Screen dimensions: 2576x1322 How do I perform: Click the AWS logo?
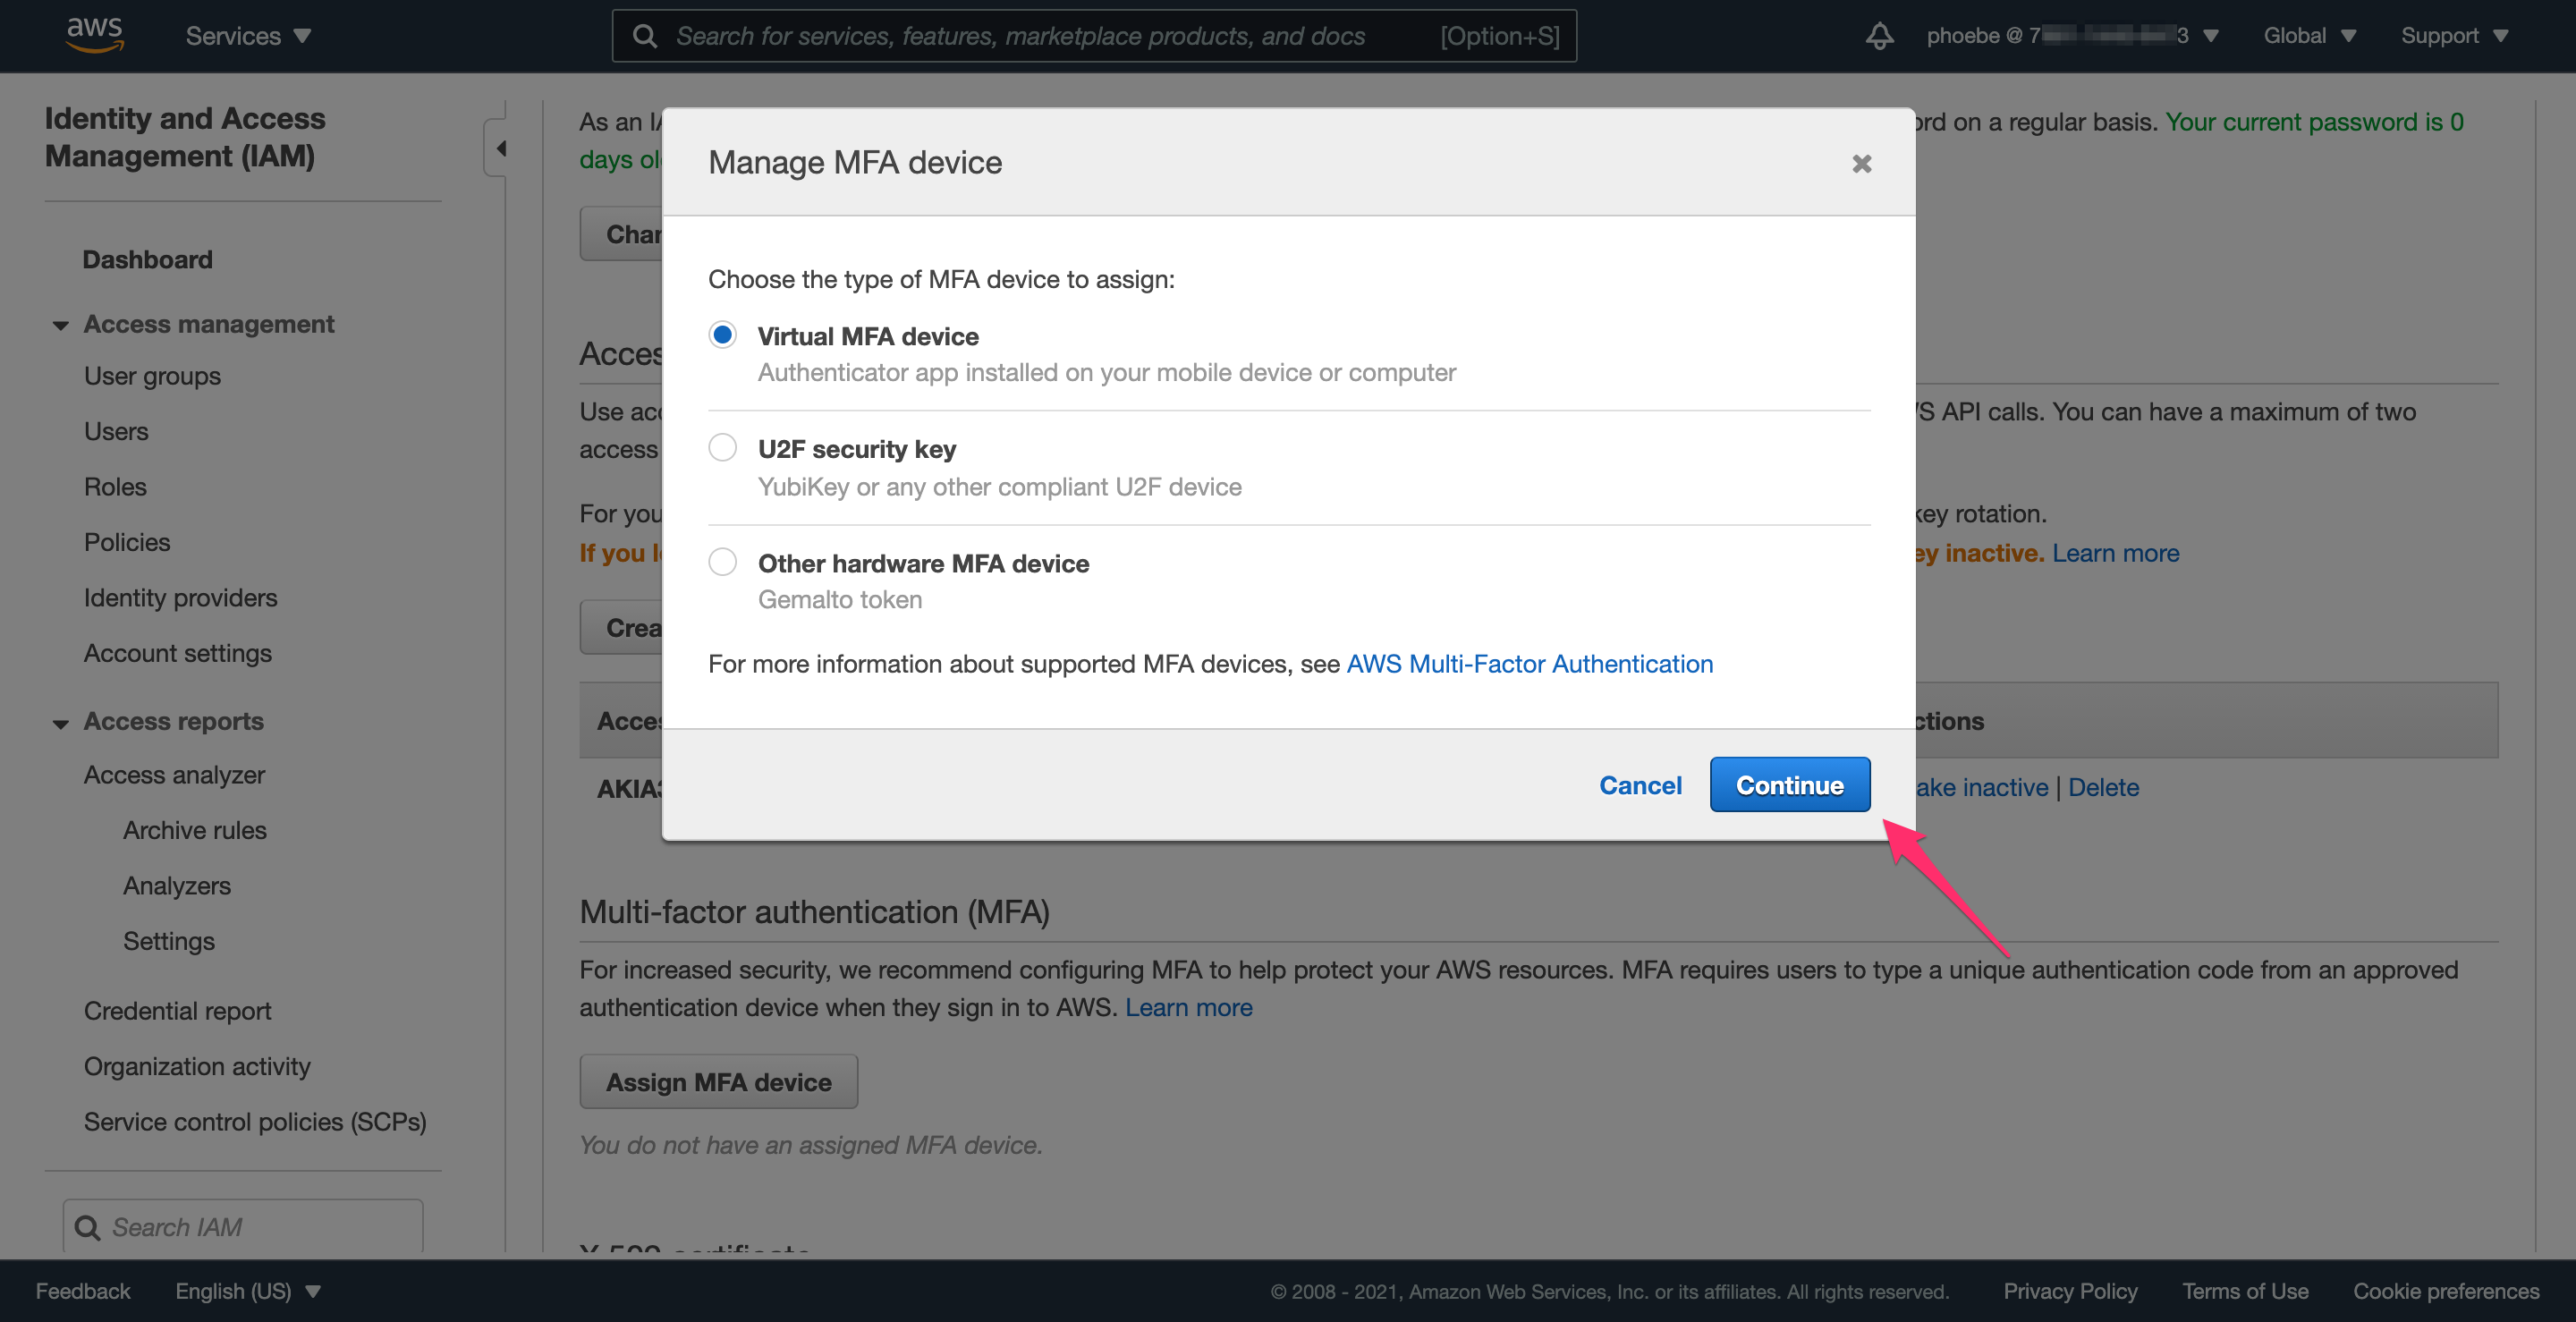[x=95, y=35]
